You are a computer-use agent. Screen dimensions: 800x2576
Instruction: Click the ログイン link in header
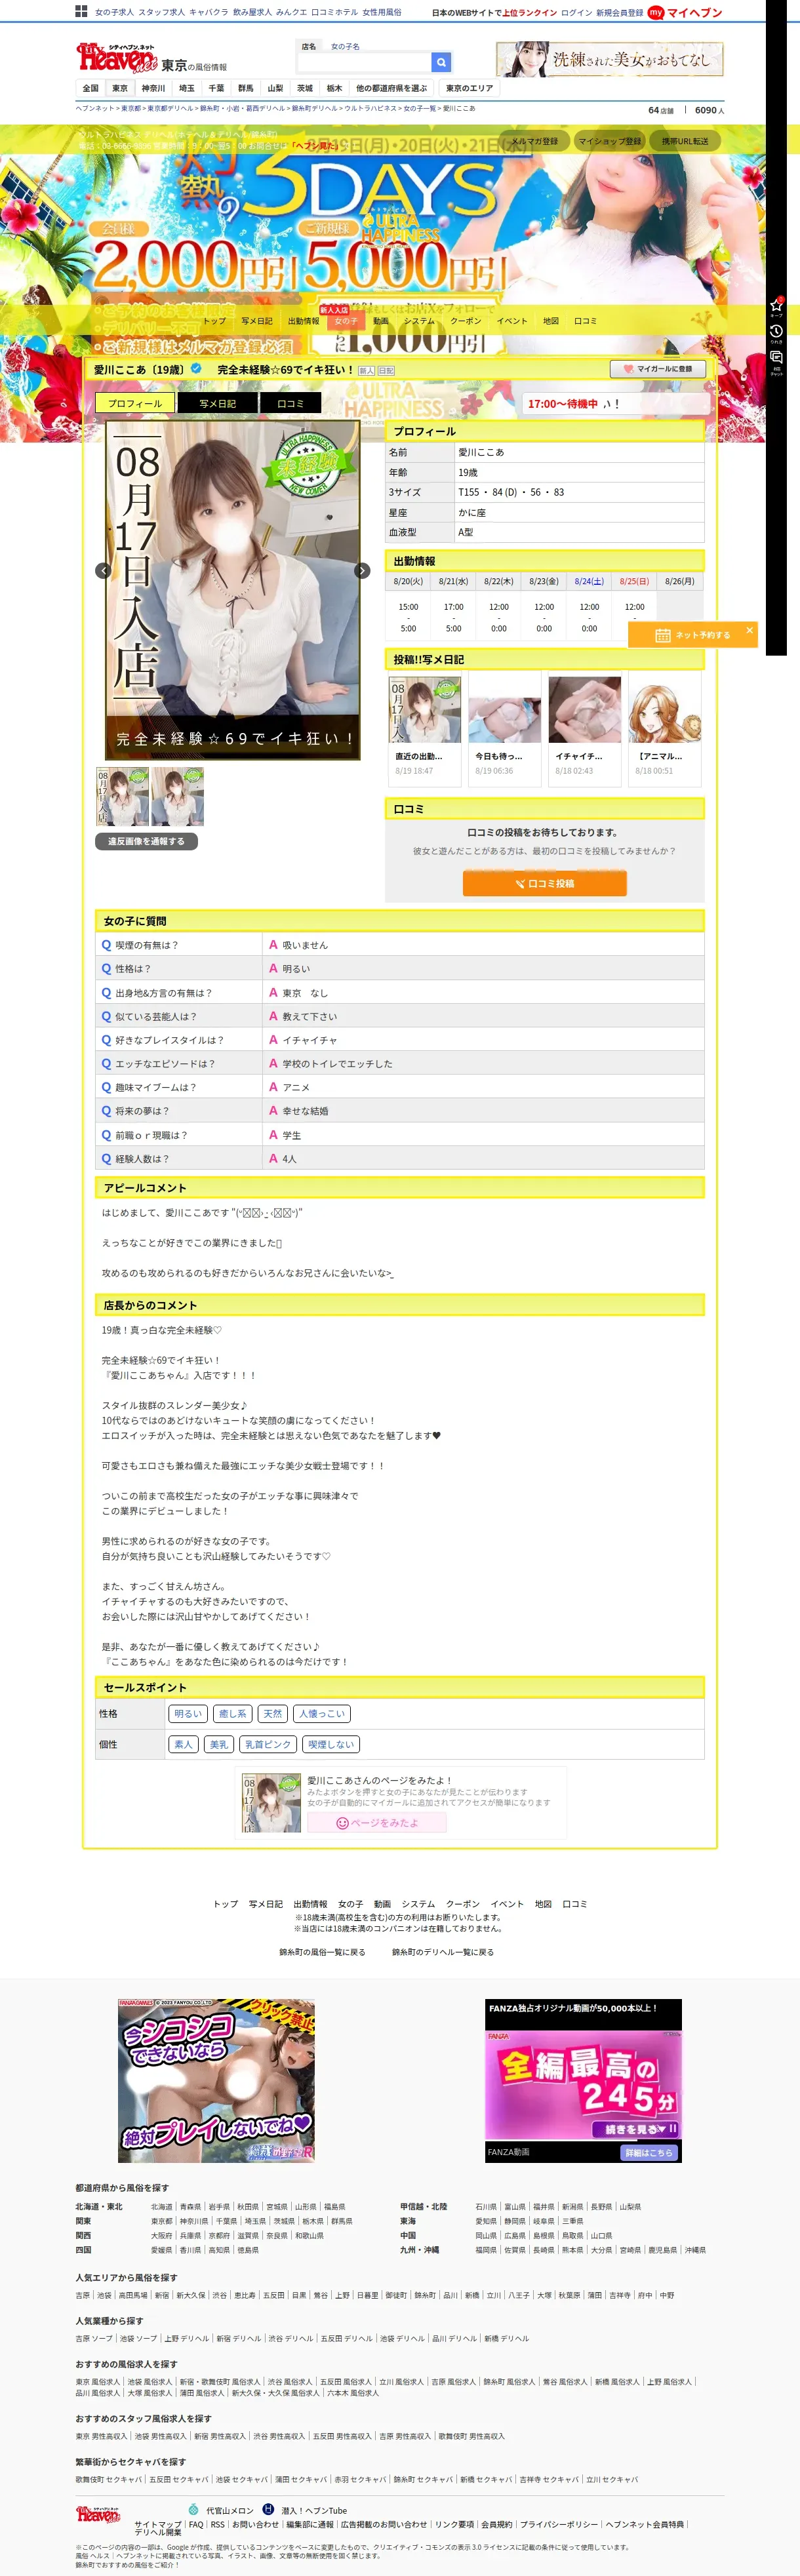pyautogui.click(x=576, y=13)
